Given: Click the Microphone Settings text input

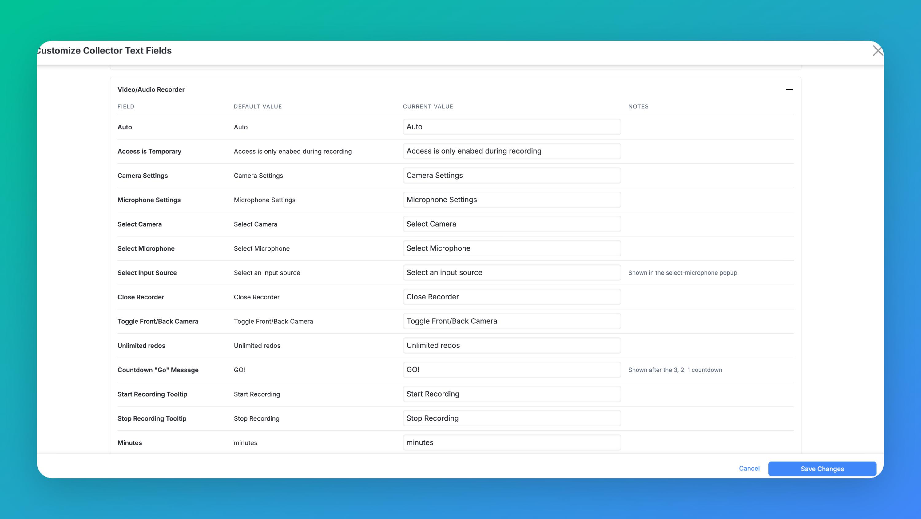Looking at the screenshot, I should [512, 200].
